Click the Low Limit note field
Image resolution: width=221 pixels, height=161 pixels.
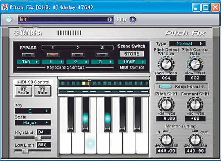coord(44,145)
